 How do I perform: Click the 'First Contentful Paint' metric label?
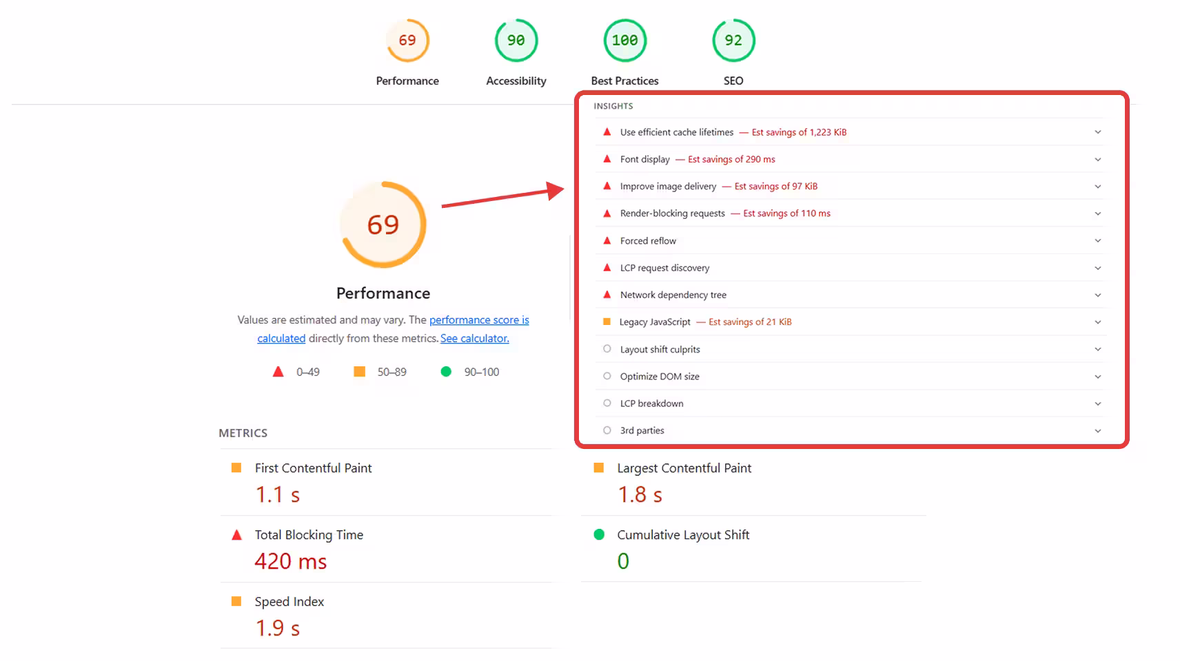[313, 468]
